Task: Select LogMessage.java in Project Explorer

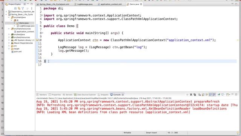Action: coord(27,26)
